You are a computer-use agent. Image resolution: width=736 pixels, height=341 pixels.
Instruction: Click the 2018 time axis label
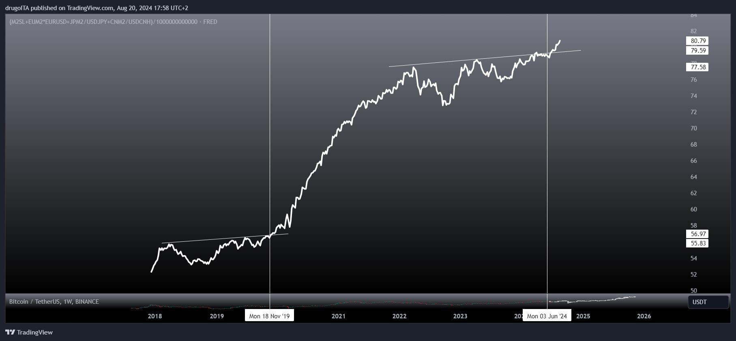[x=155, y=316]
